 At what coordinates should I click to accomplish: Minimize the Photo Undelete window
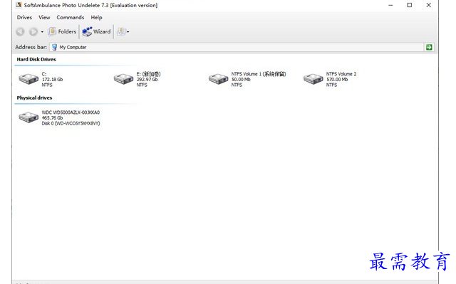click(390, 5)
